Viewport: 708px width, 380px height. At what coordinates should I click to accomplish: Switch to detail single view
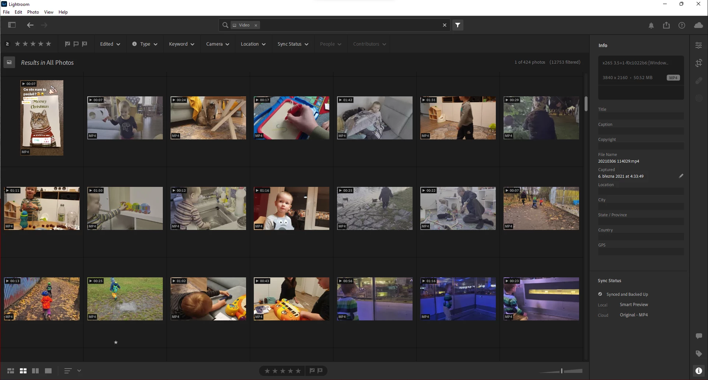point(48,371)
